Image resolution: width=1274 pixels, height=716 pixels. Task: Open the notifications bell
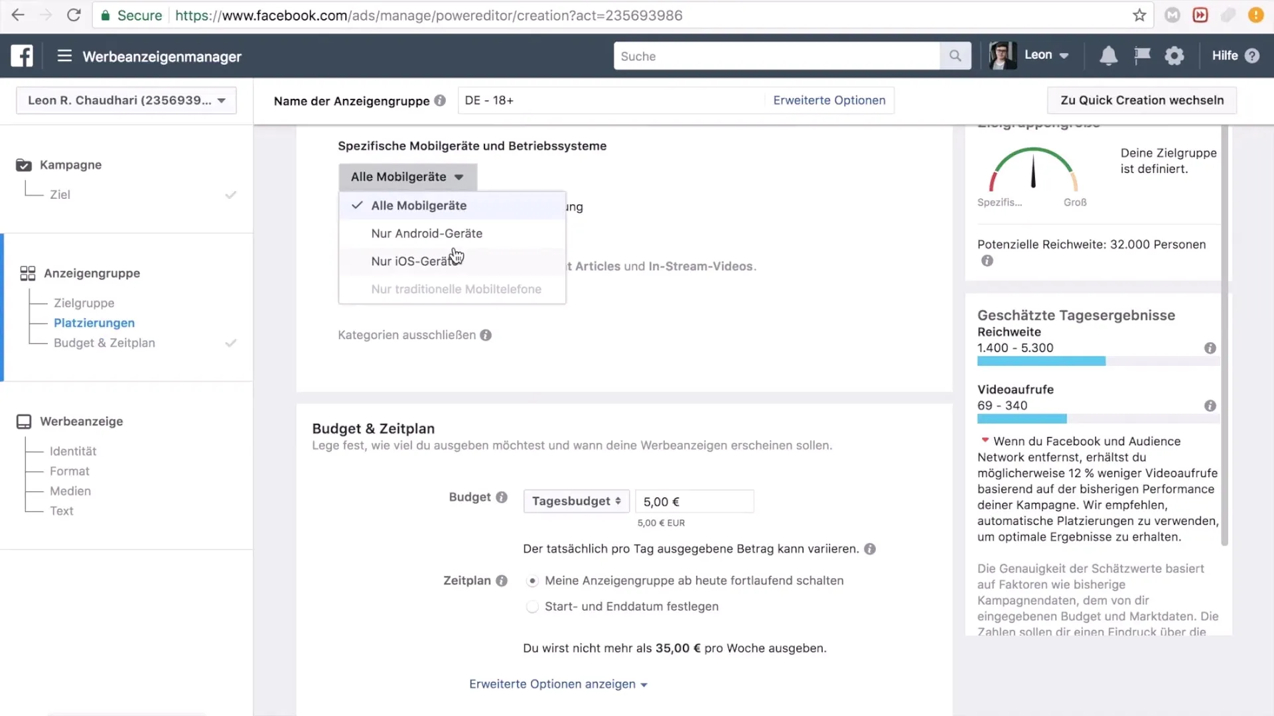(x=1108, y=56)
